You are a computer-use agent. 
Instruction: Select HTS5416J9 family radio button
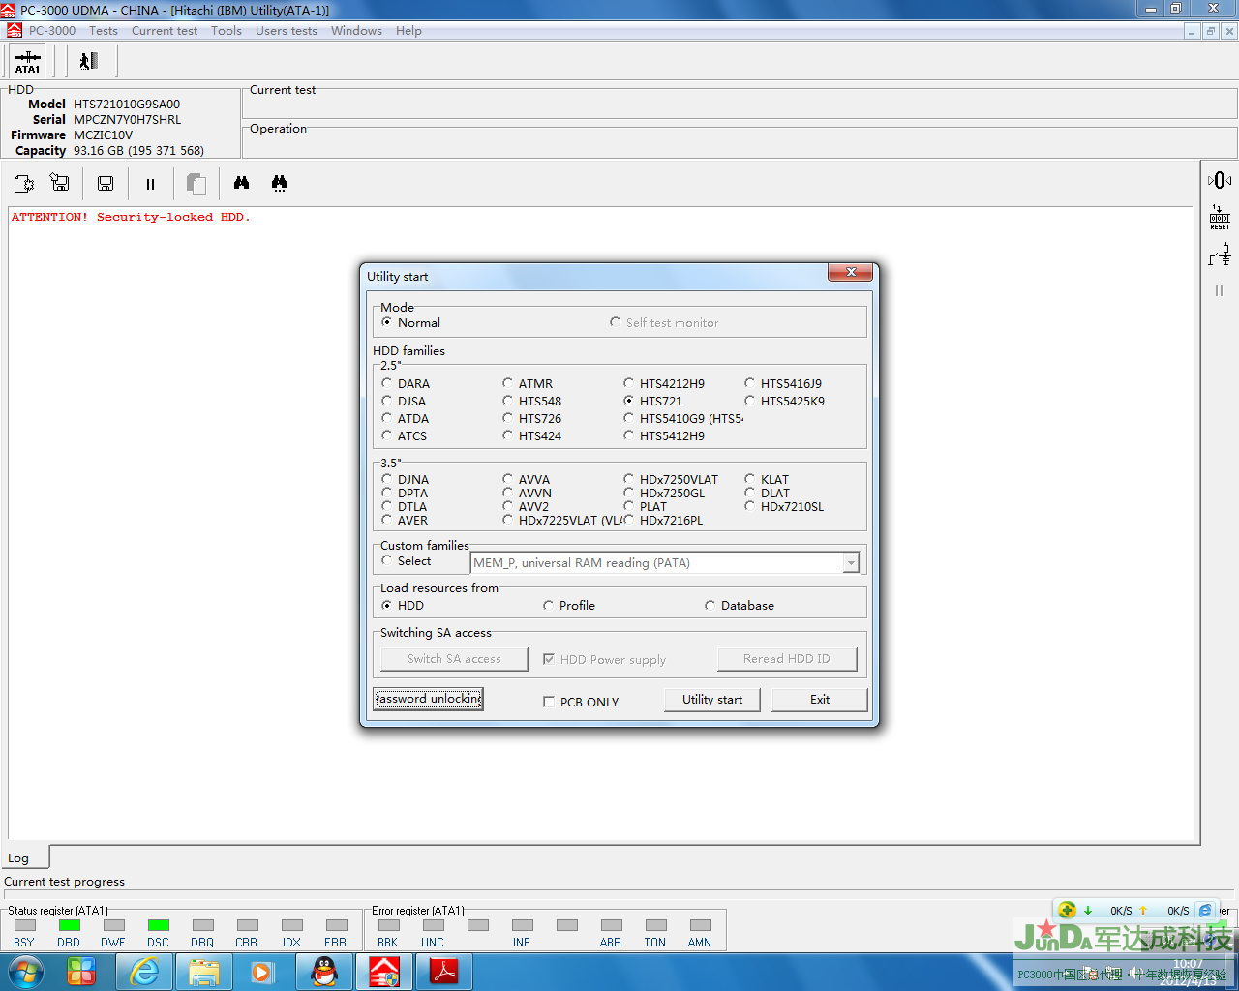[749, 383]
